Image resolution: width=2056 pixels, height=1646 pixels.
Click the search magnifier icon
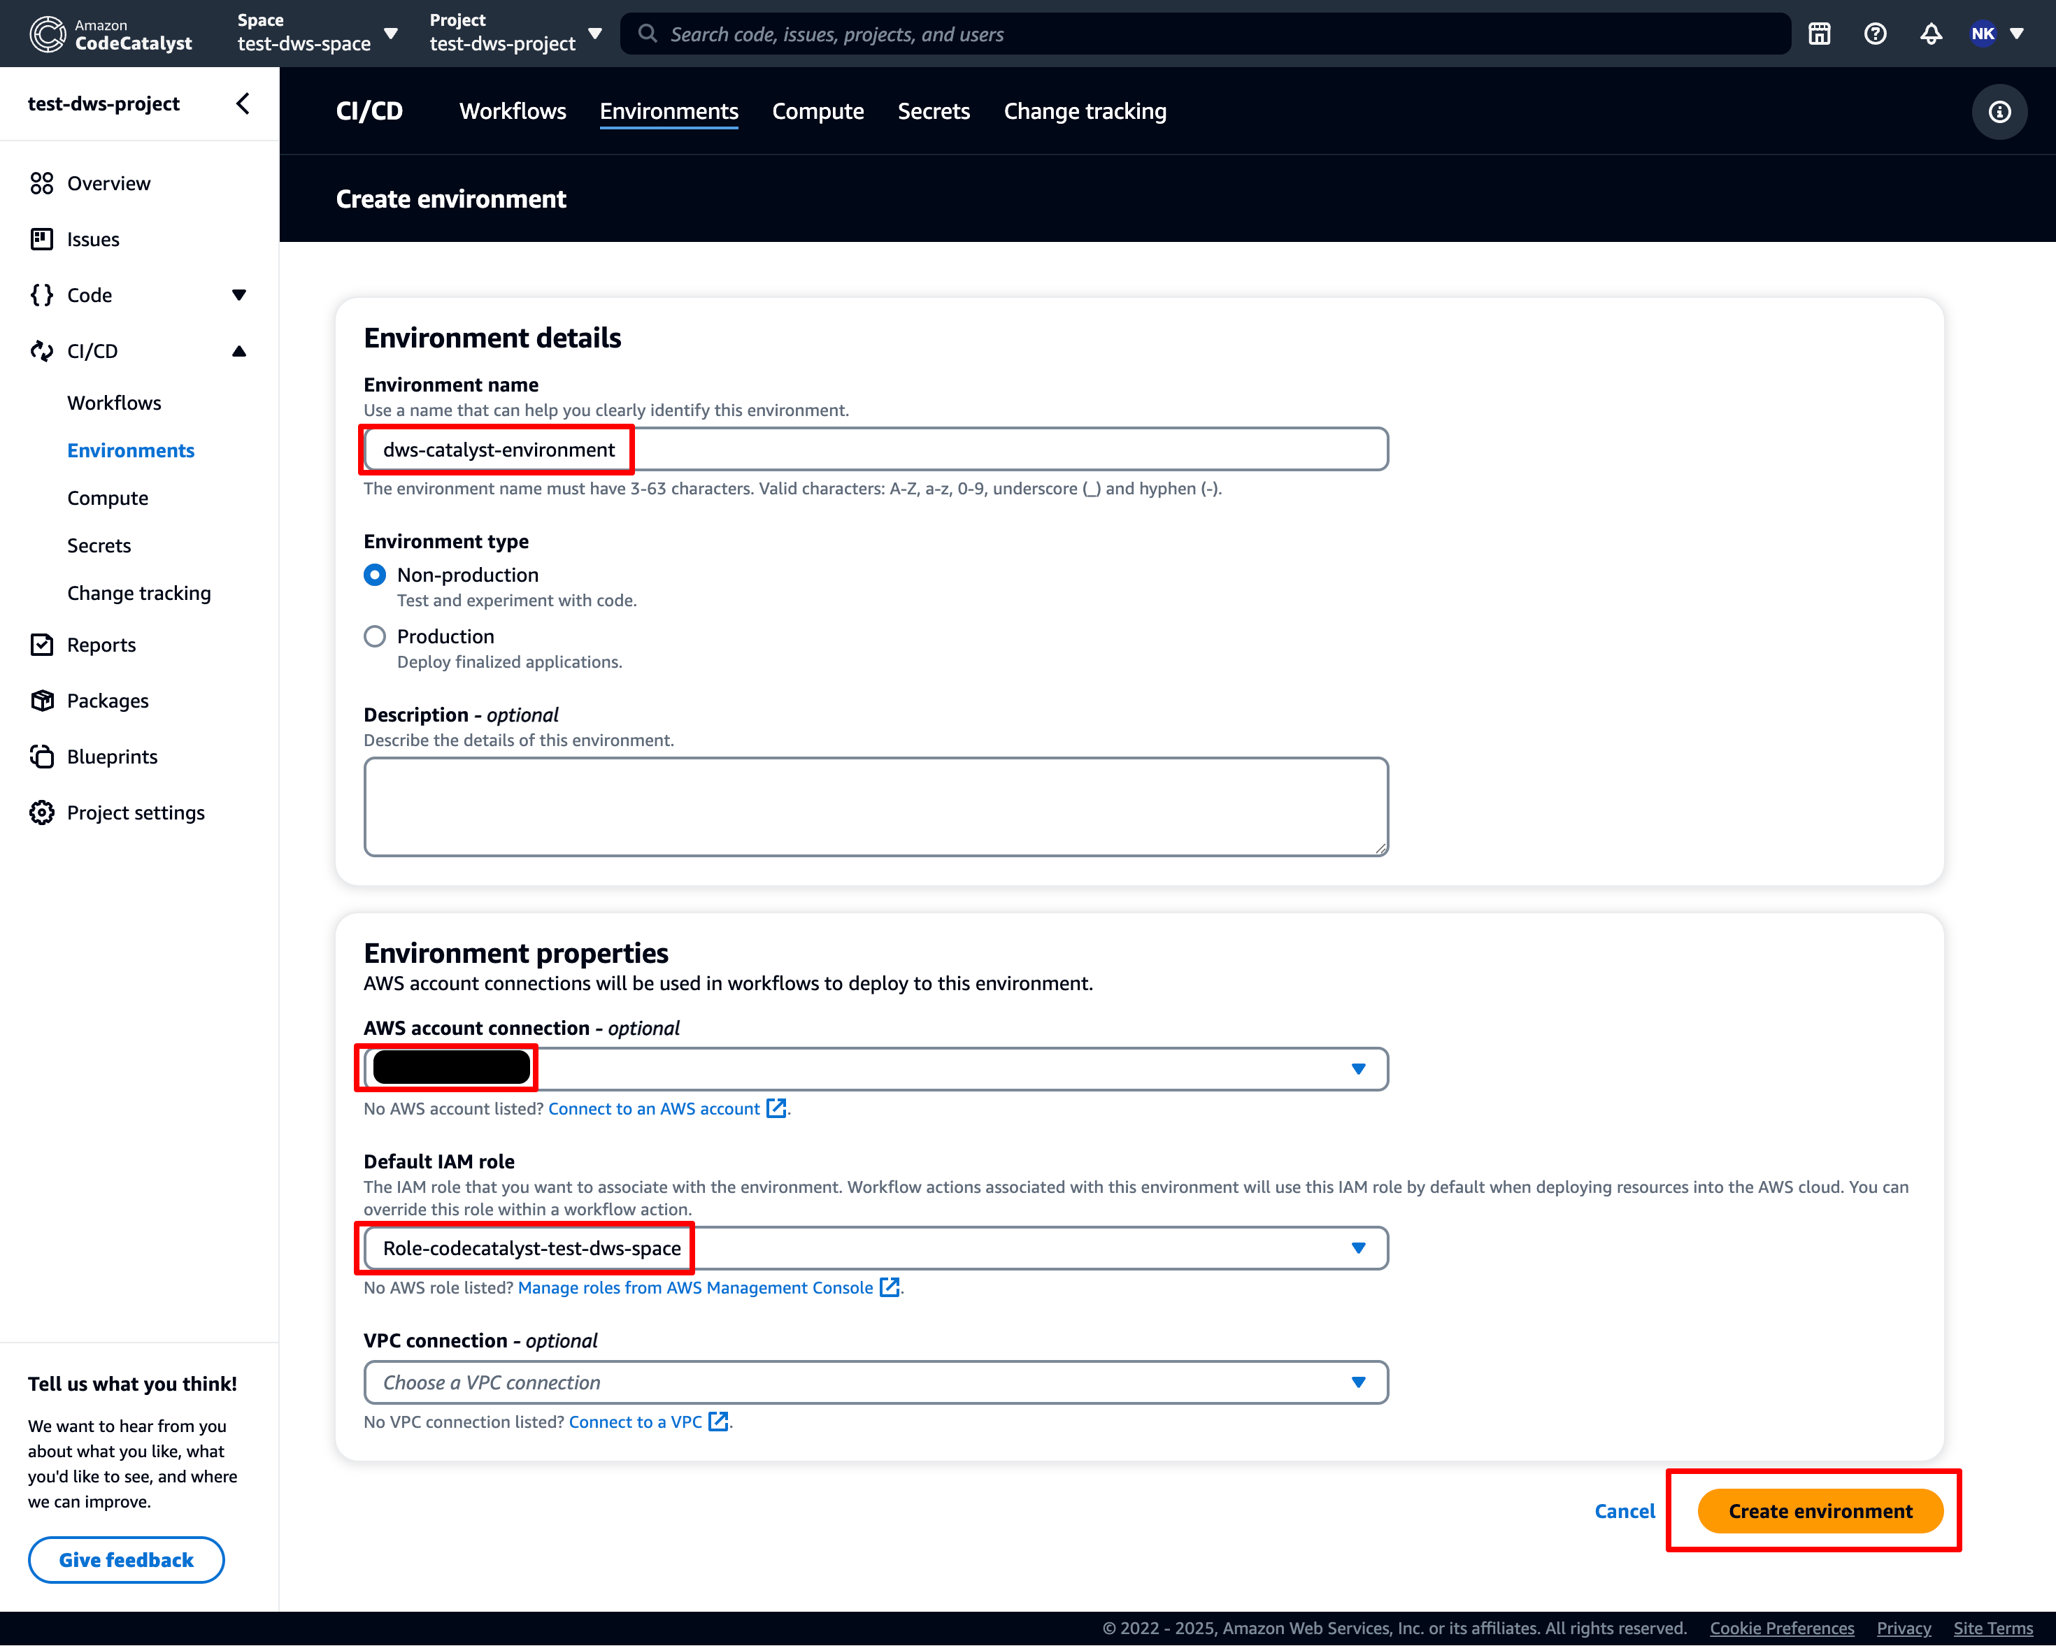[x=648, y=34]
